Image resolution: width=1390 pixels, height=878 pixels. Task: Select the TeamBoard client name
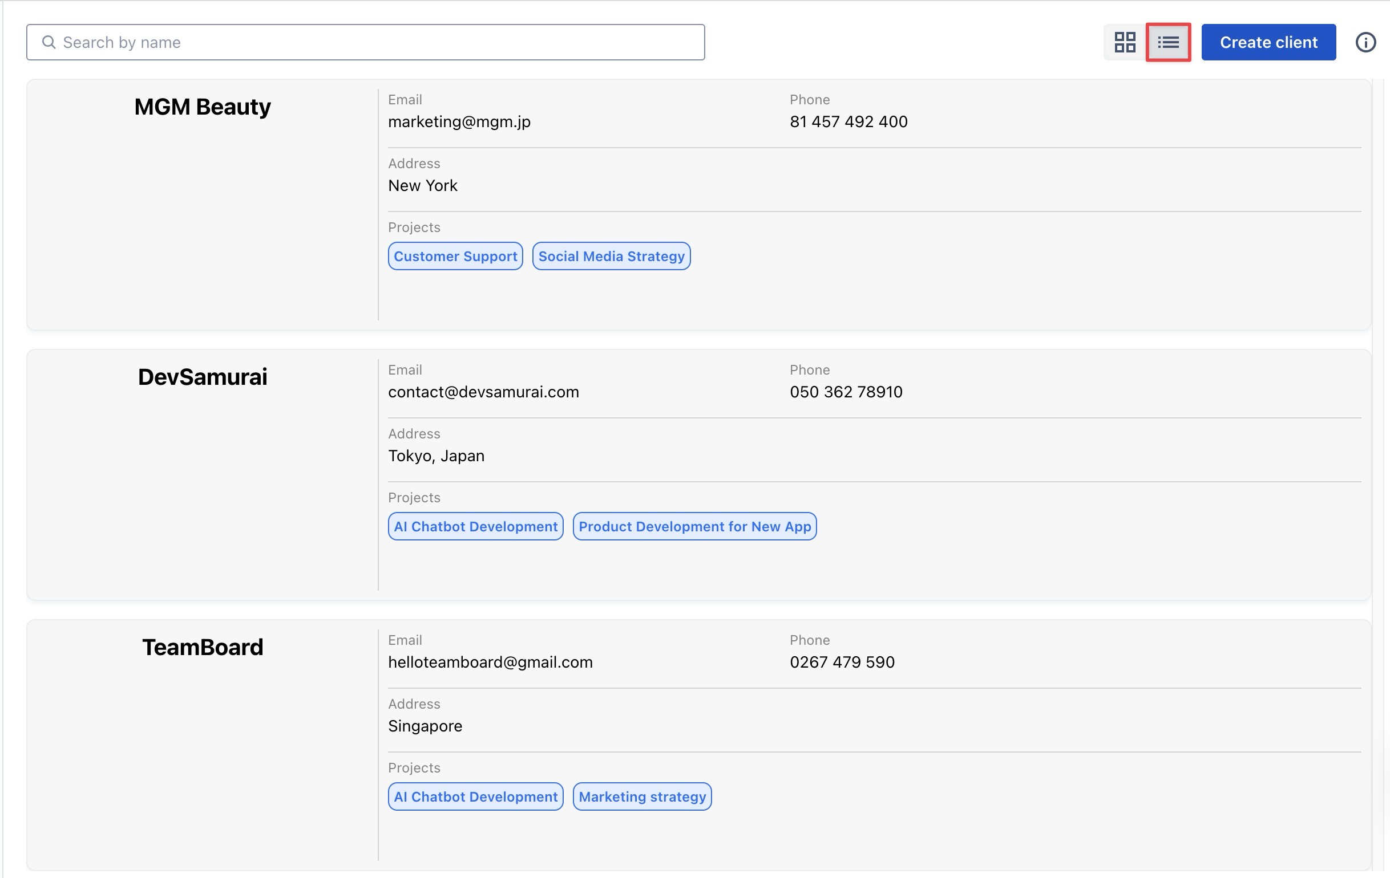[x=202, y=647]
